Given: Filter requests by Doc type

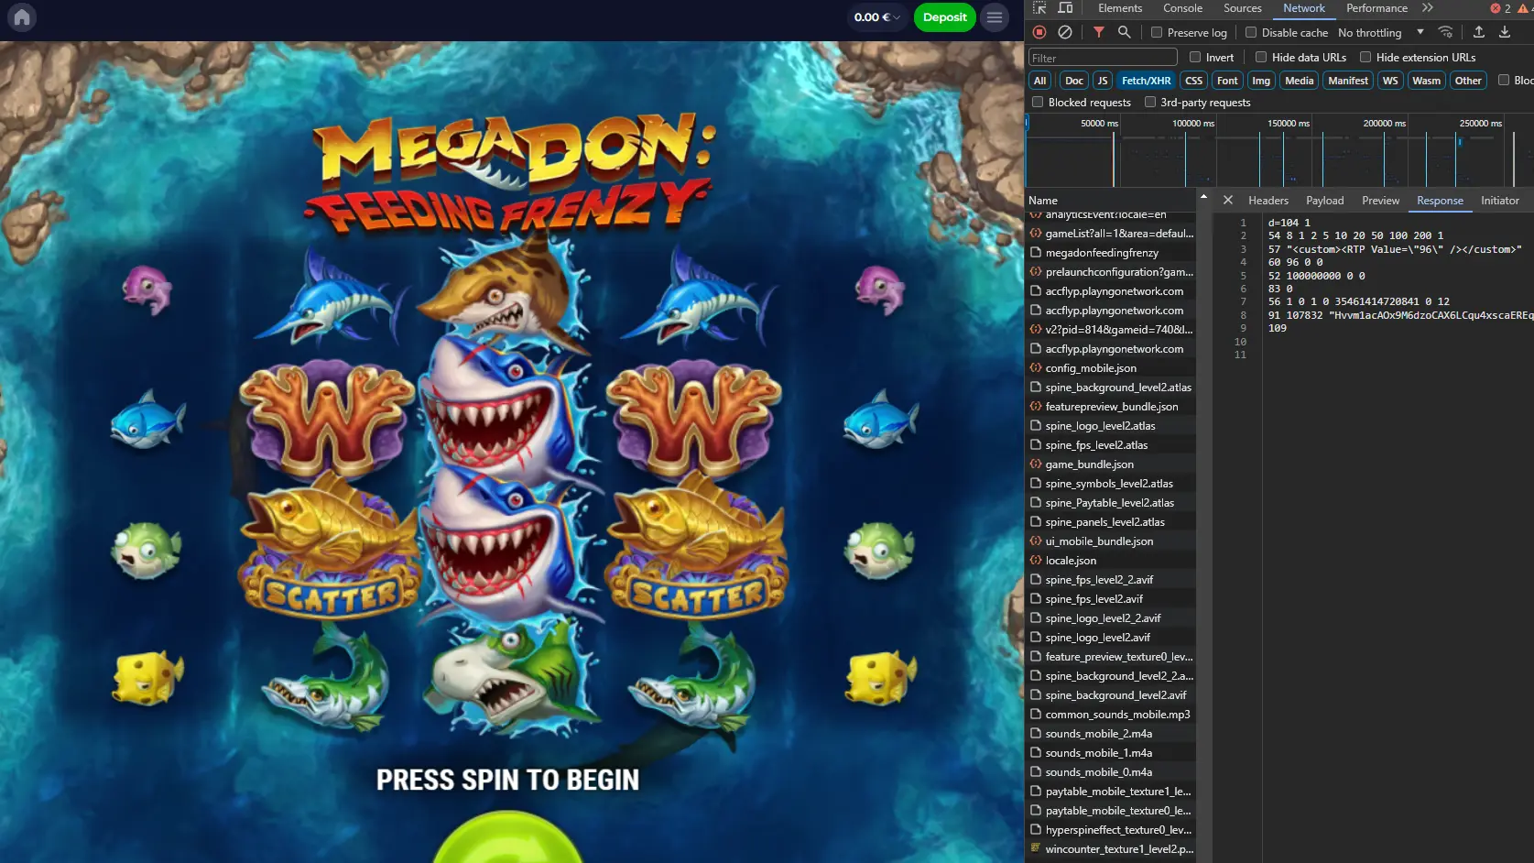Looking at the screenshot, I should [1074, 81].
